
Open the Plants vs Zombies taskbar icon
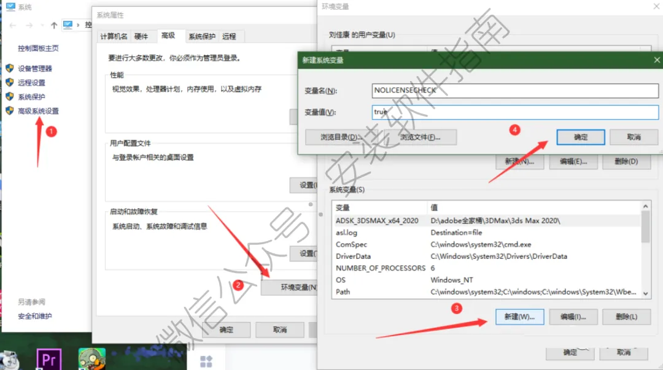pyautogui.click(x=91, y=359)
